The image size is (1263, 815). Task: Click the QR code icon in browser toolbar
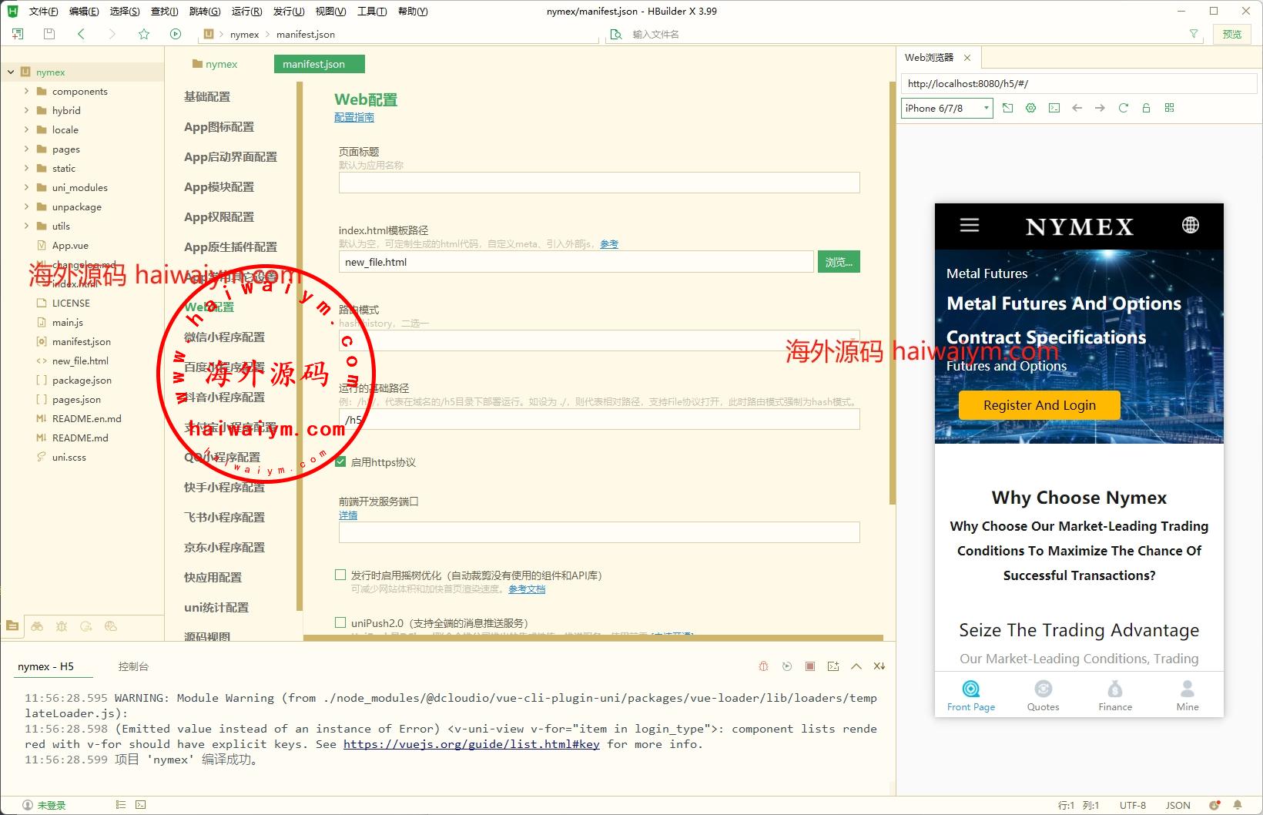(1169, 108)
